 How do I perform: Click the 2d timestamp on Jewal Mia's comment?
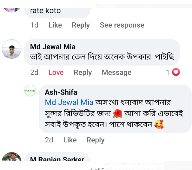click(x=34, y=72)
